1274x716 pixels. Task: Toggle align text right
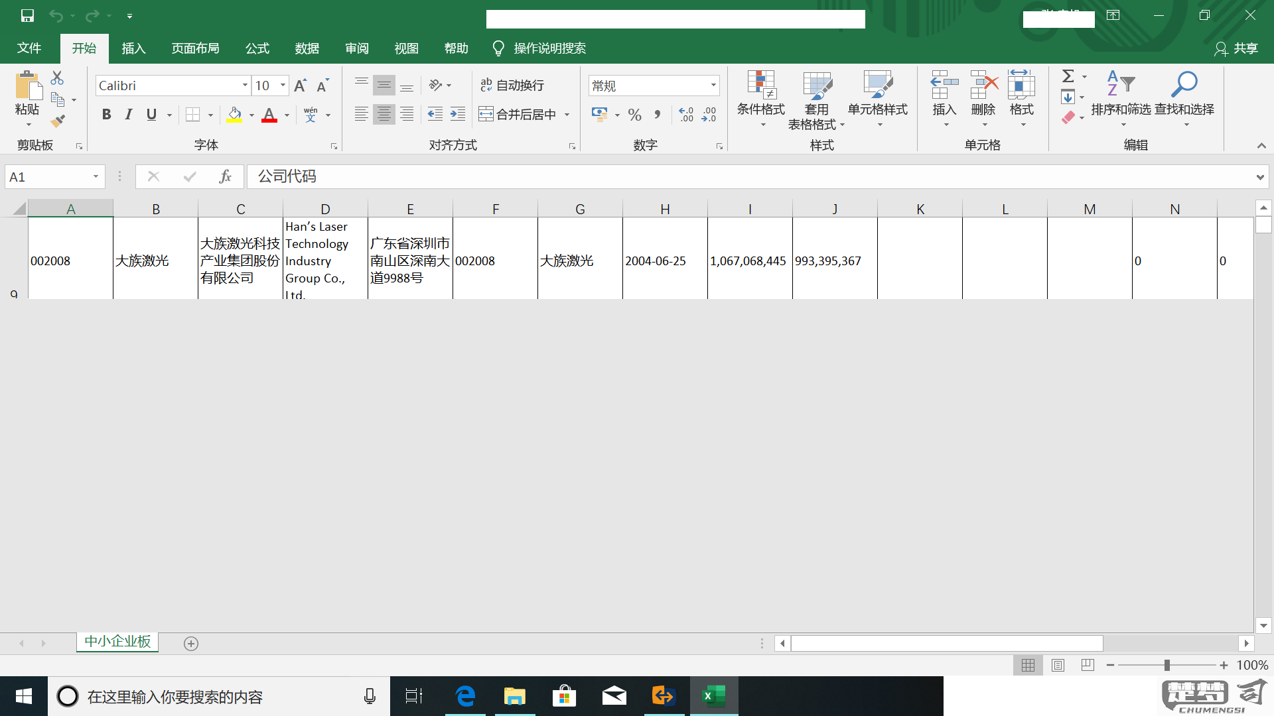tap(407, 114)
